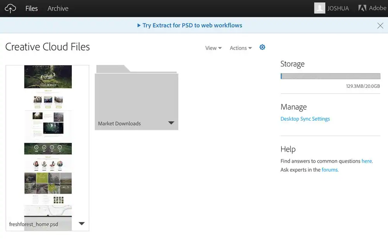The image size is (388, 239).
Task: Open the forums link
Action: tap(329, 170)
